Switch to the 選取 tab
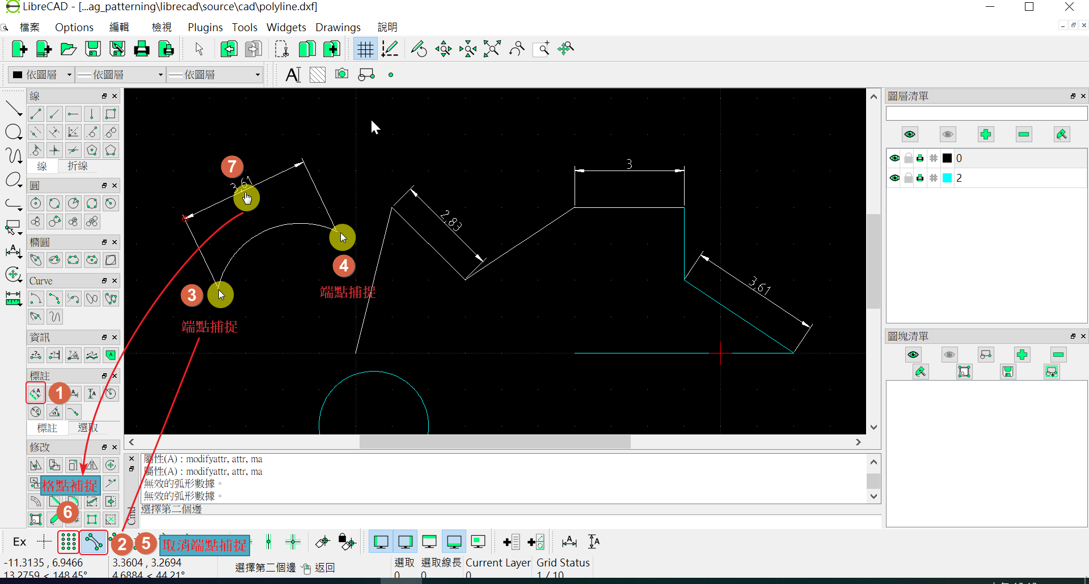 [87, 428]
